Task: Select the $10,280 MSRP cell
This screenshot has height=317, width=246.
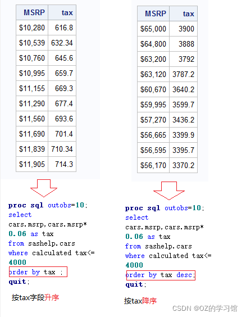Action: [32, 28]
